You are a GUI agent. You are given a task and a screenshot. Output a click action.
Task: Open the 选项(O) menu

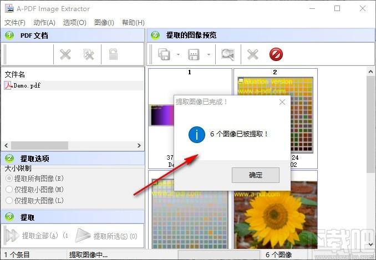(x=74, y=23)
